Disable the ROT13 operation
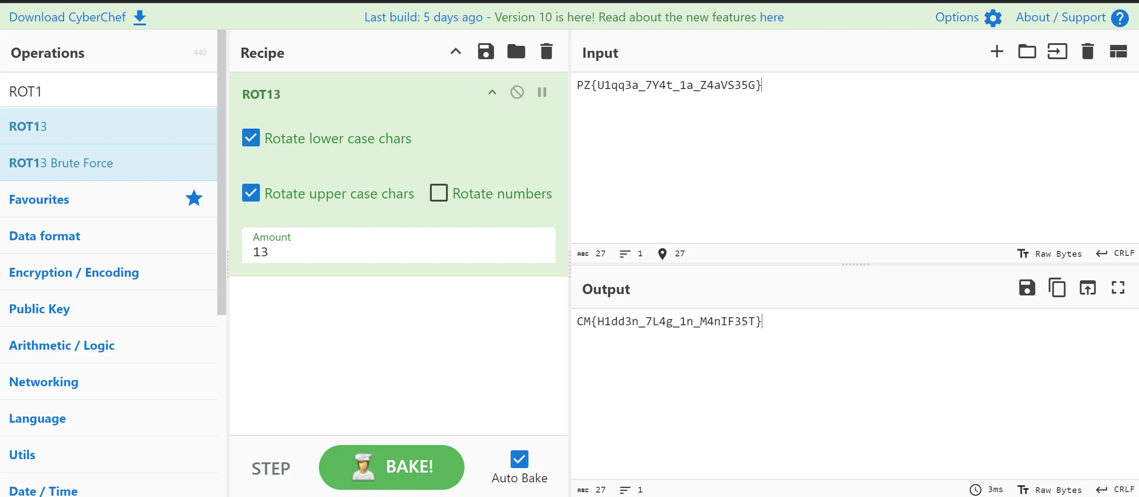 point(517,93)
